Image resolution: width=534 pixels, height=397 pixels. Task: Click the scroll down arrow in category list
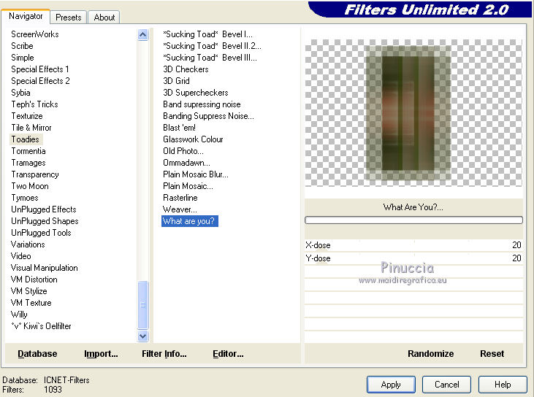[142, 336]
